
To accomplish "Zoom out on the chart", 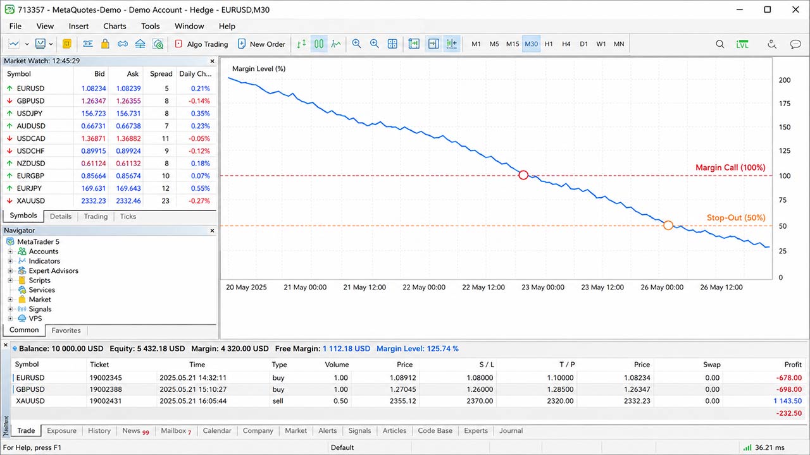I will point(375,44).
